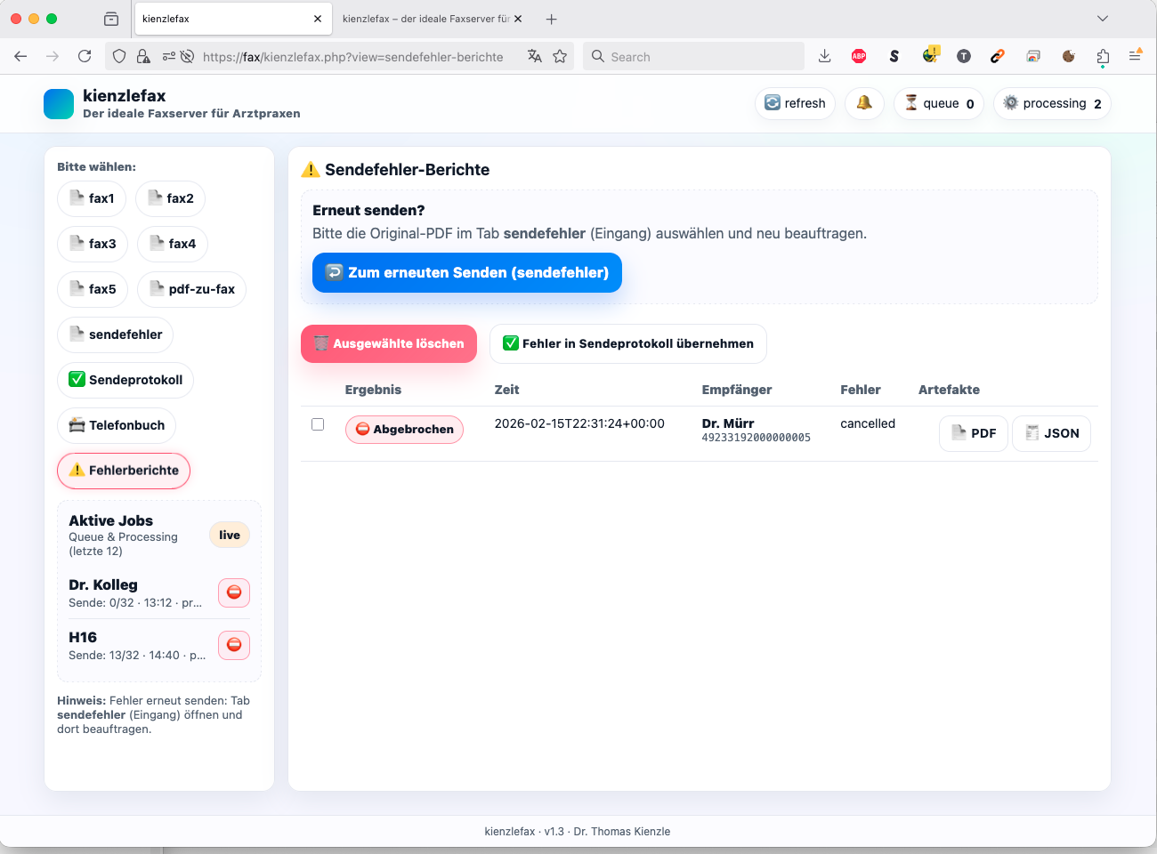The height and width of the screenshot is (854, 1157).
Task: Click the browser Search field
Action: pyautogui.click(x=694, y=56)
